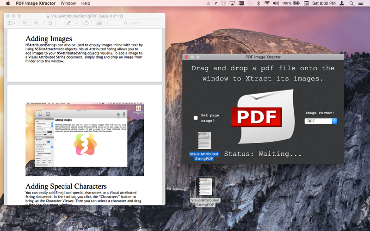Zoom out in Preview window
Image resolution: width=370 pixels, height=231 pixels.
[x=25, y=23]
